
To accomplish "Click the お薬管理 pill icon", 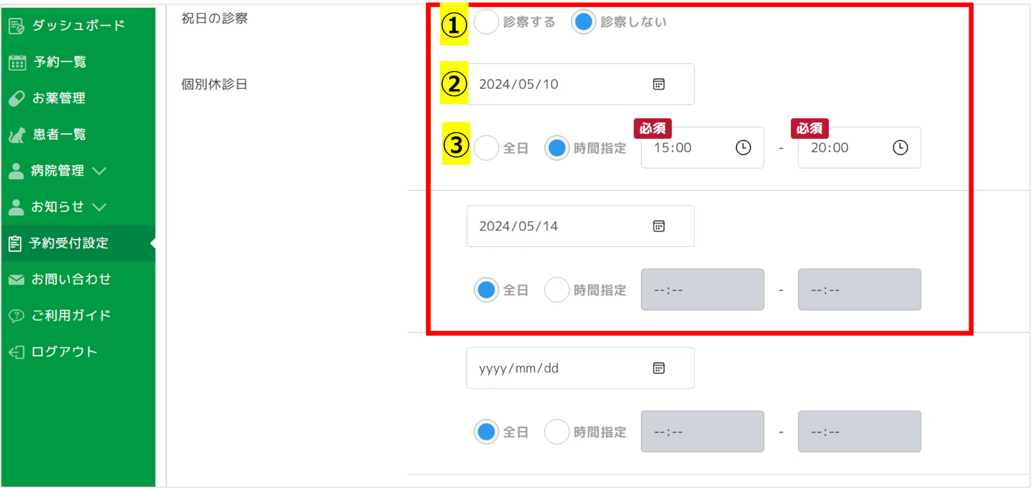I will (x=17, y=98).
